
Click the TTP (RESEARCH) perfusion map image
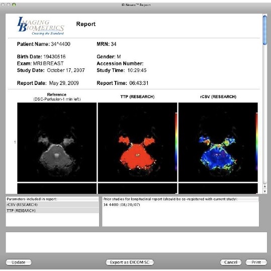(137, 142)
